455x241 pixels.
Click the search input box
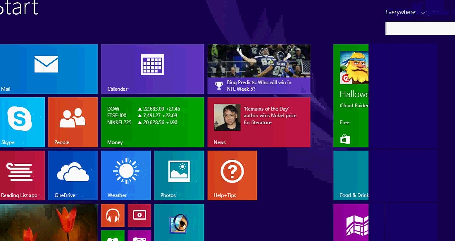coord(420,28)
